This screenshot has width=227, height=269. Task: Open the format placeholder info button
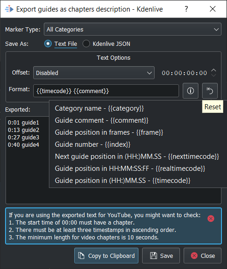(x=191, y=91)
